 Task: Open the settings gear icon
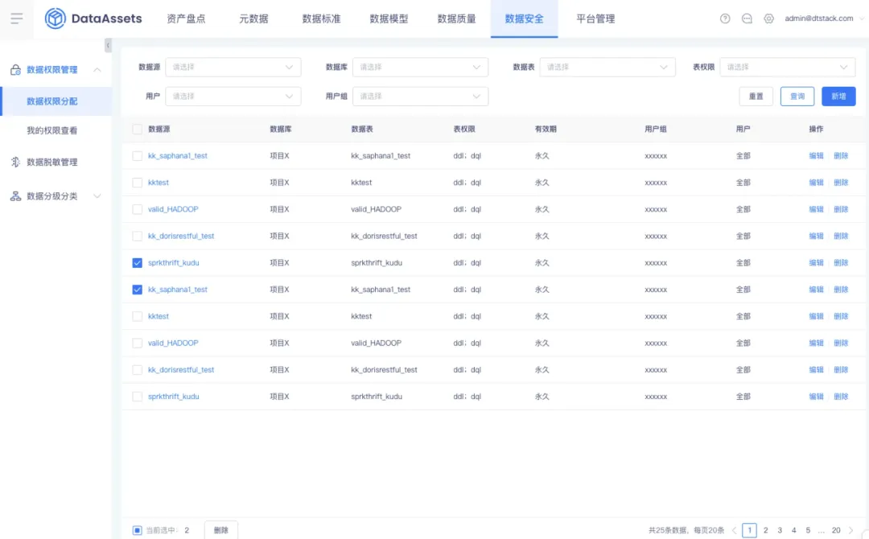pos(768,19)
